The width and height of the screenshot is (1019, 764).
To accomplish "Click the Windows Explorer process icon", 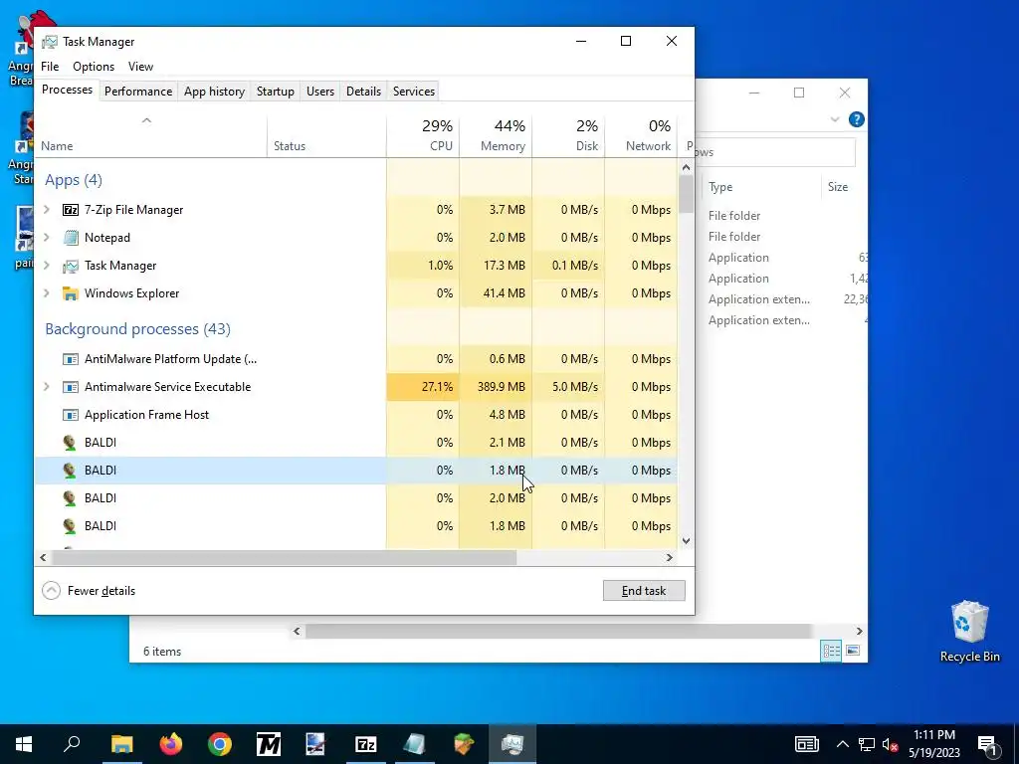I will pos(71,293).
